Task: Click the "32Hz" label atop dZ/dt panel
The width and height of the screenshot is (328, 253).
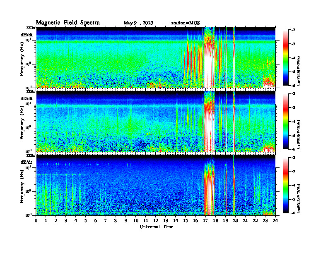Action: click(x=30, y=155)
